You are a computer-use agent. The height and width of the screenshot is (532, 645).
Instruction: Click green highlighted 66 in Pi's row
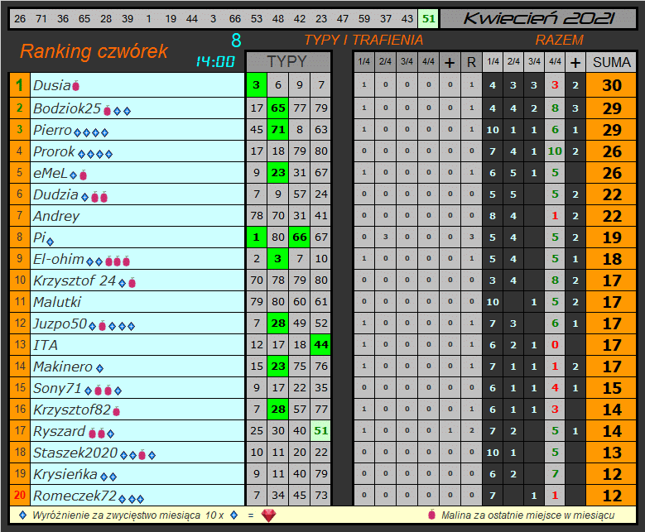click(300, 237)
